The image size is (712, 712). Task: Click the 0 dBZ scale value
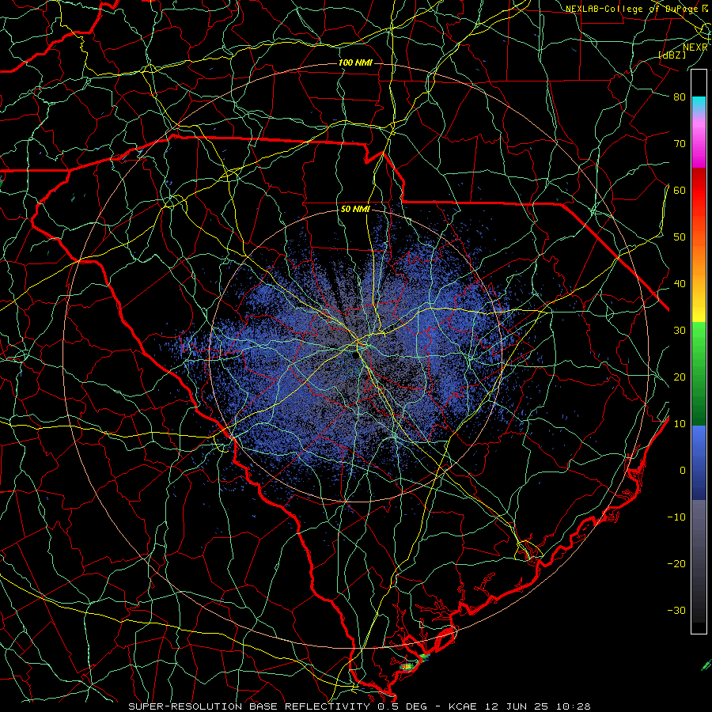[683, 471]
